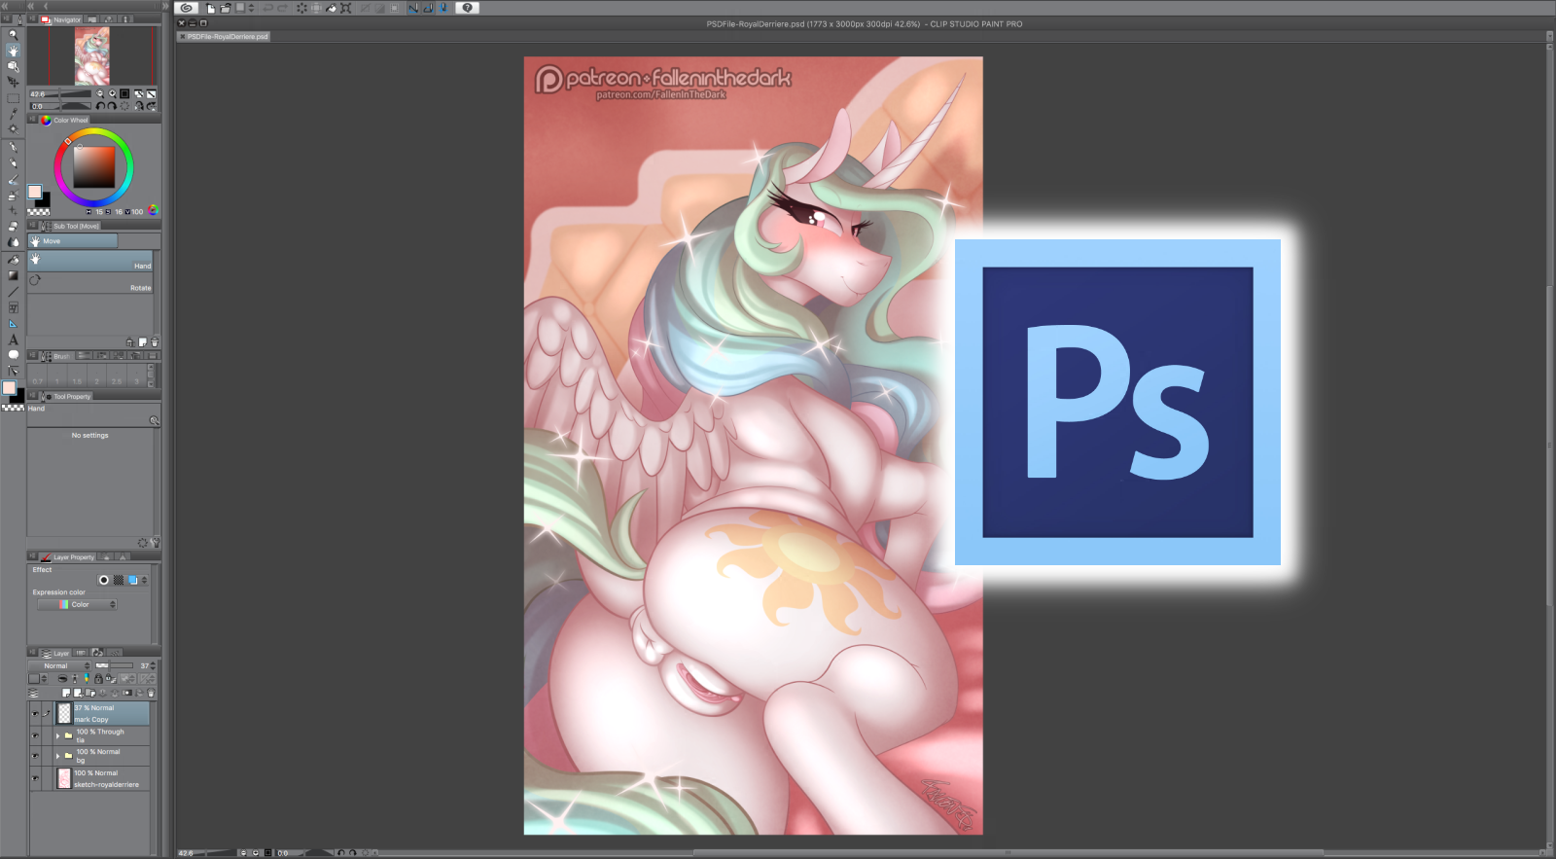This screenshot has width=1556, height=859.
Task: Toggle Layer Color effect in Layer Property
Action: 133,580
